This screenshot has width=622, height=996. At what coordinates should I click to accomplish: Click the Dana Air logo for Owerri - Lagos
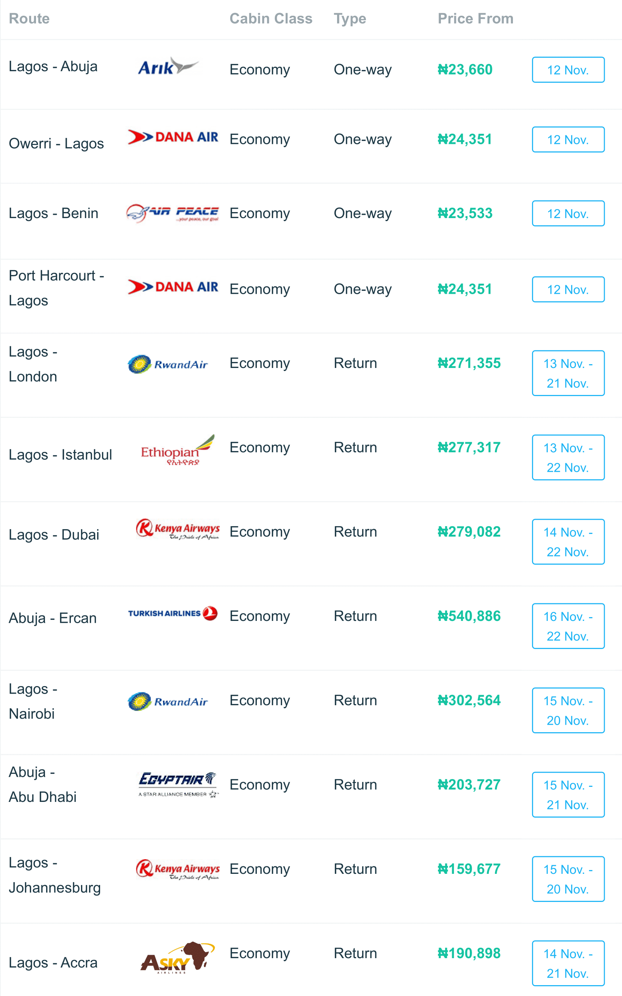coord(173,137)
